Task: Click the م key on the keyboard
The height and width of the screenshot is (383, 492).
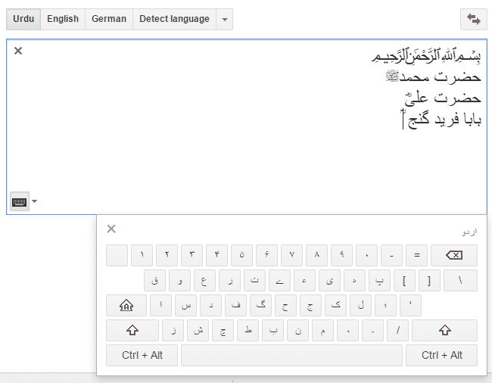Action: 323,330
